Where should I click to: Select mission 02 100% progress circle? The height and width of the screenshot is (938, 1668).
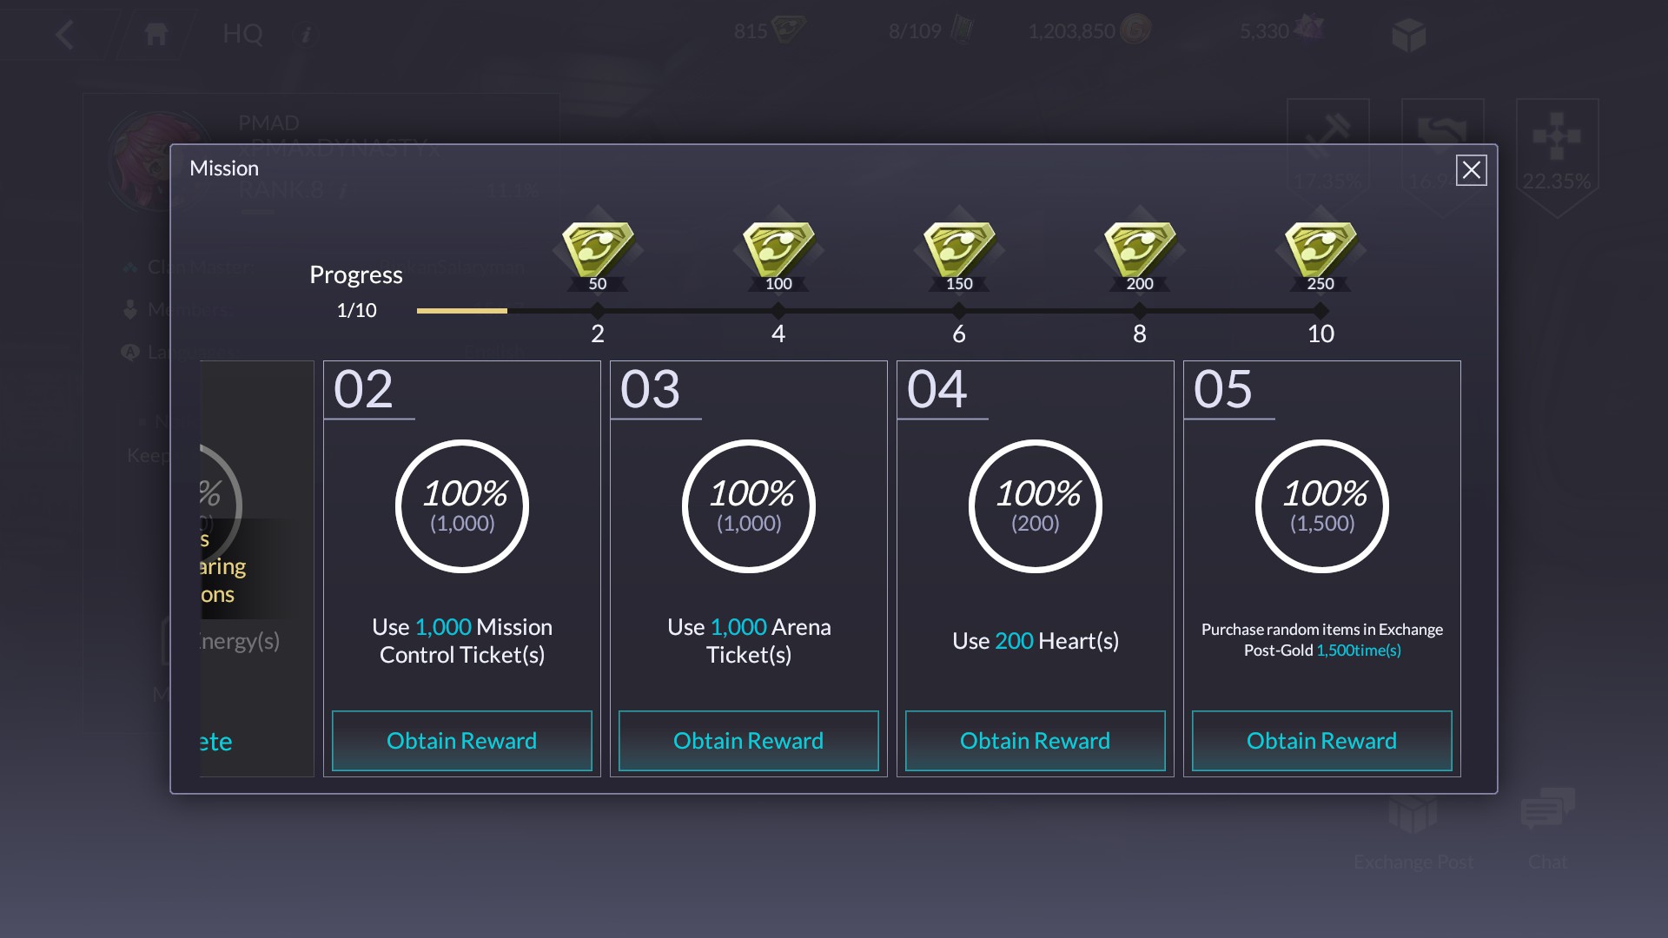pyautogui.click(x=462, y=506)
